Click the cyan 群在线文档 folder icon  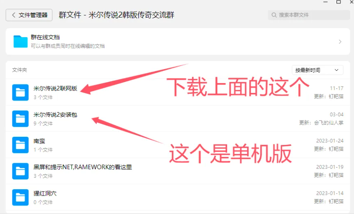click(20, 42)
